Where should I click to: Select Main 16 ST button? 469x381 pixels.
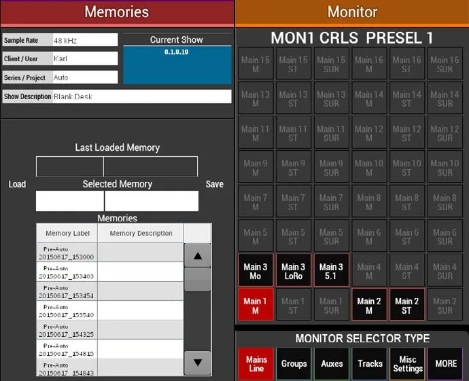[x=407, y=63]
